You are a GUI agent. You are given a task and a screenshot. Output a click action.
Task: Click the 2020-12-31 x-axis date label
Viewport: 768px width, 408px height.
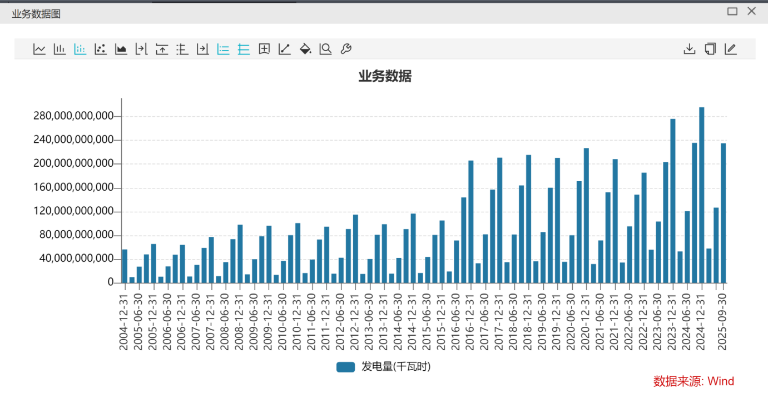[x=586, y=322]
